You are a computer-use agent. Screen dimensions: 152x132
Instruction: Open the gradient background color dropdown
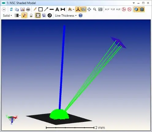point(17,16)
